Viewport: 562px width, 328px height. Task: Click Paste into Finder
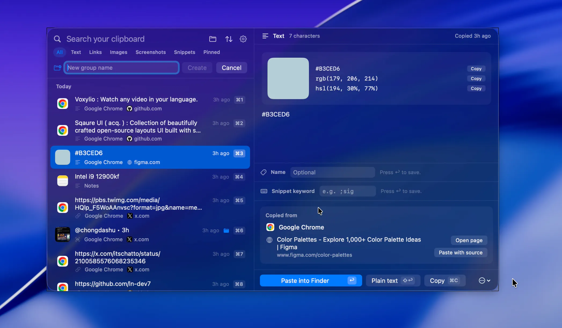pyautogui.click(x=311, y=280)
